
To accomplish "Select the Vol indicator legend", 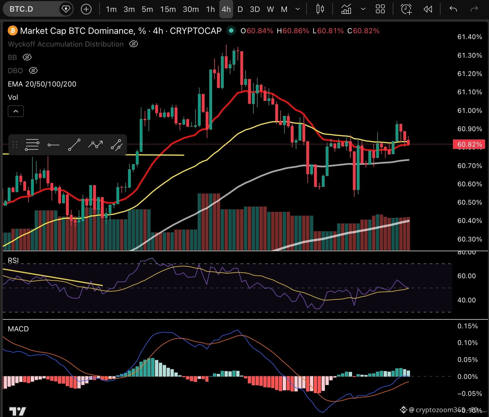I will pyautogui.click(x=13, y=97).
